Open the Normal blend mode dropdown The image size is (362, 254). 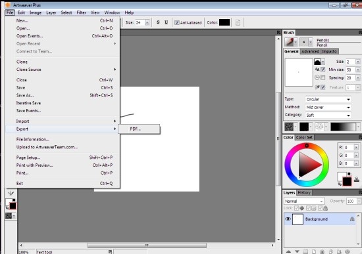304,201
